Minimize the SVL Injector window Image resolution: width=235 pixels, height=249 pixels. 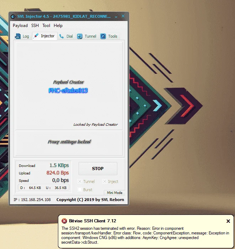point(116,16)
